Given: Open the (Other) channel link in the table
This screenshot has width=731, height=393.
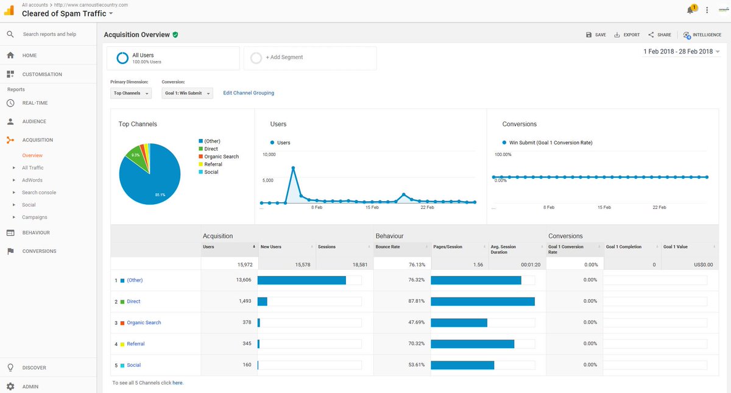Looking at the screenshot, I should (135, 280).
